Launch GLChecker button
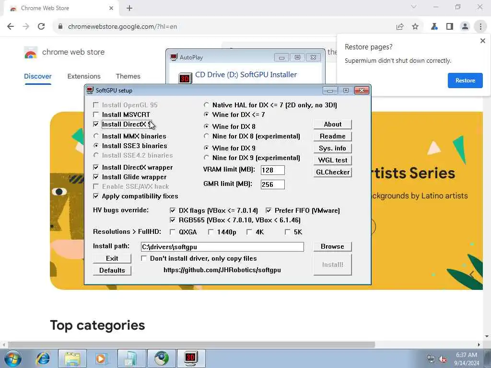Screen dimensions: 491x368 tap(333, 172)
